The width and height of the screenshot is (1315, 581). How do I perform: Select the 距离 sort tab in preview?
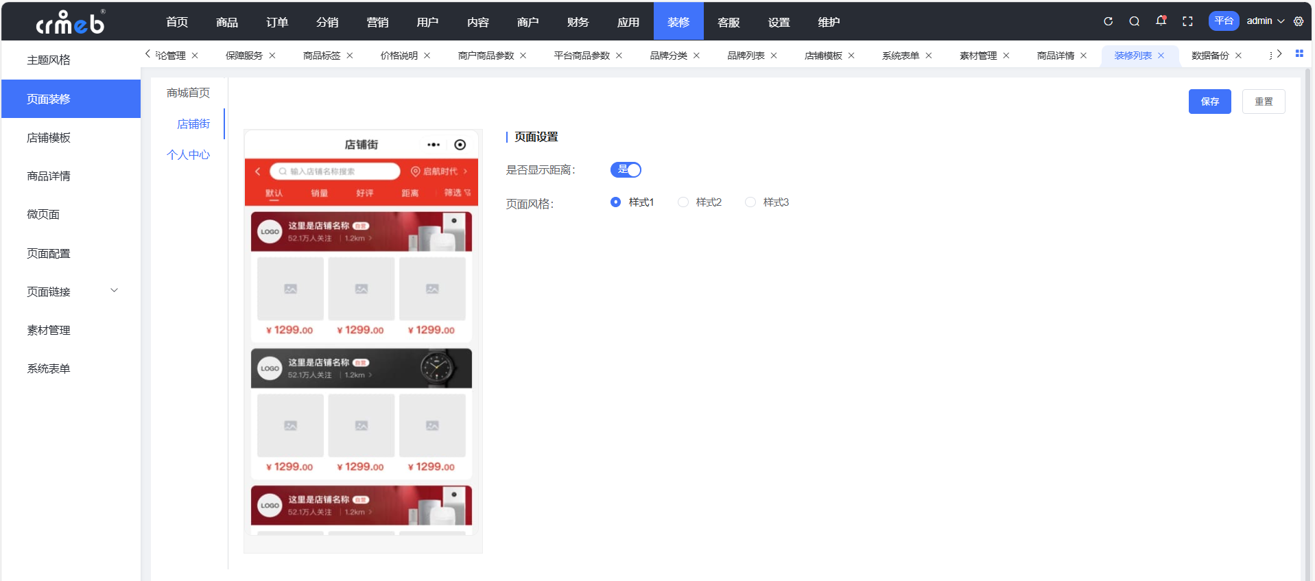(x=410, y=193)
